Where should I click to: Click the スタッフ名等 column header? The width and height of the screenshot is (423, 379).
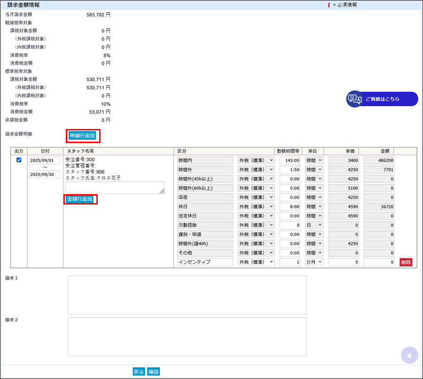click(80, 151)
